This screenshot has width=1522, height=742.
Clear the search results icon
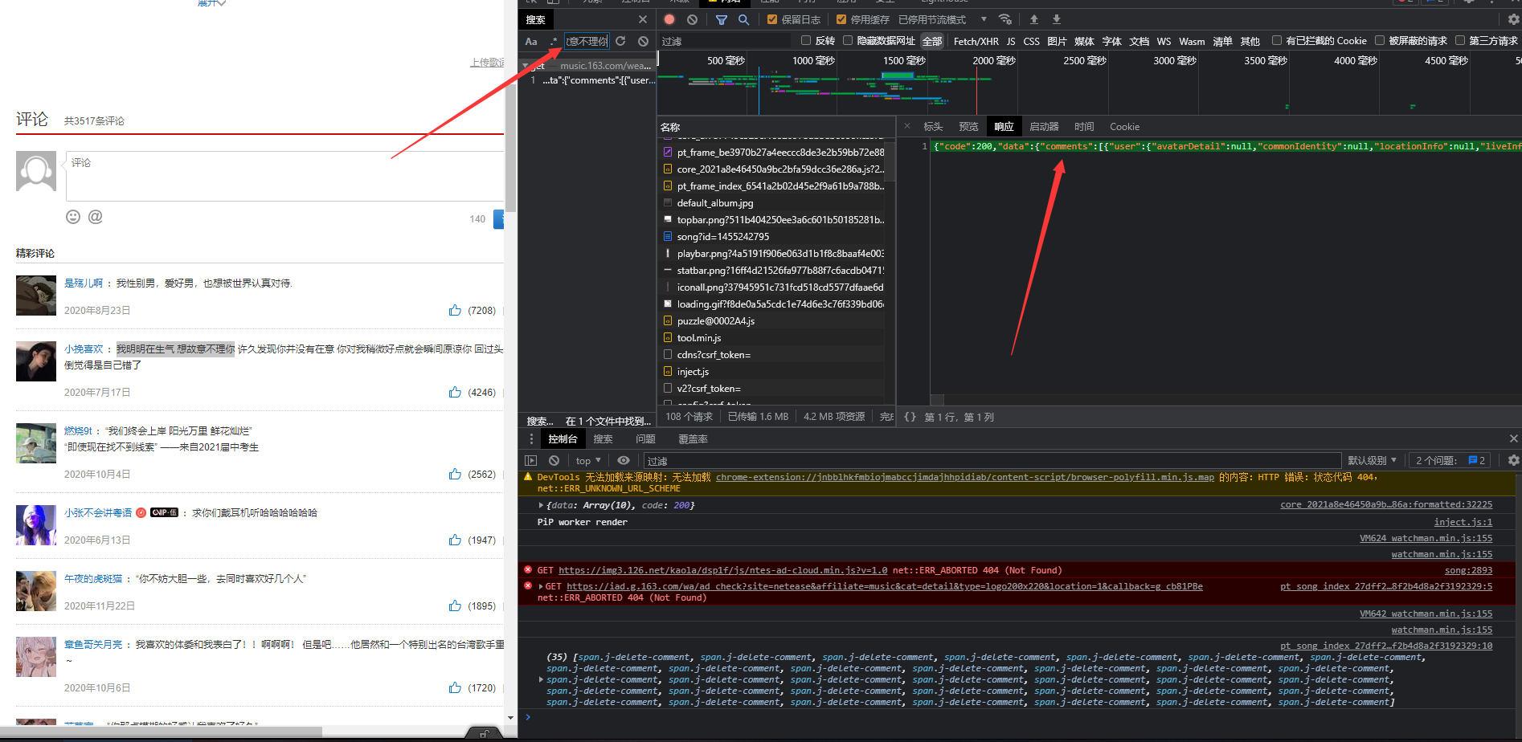click(x=643, y=41)
